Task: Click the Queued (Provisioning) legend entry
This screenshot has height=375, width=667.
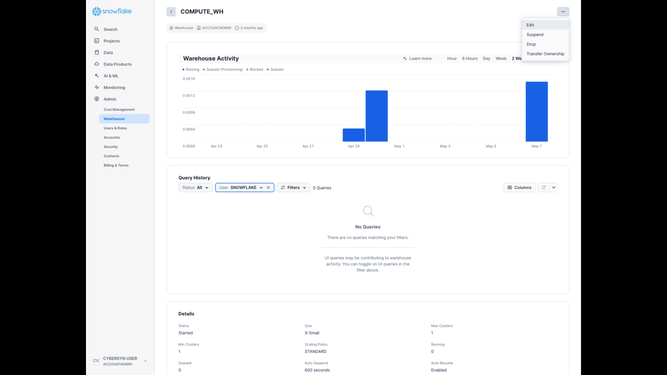Action: coord(223,69)
